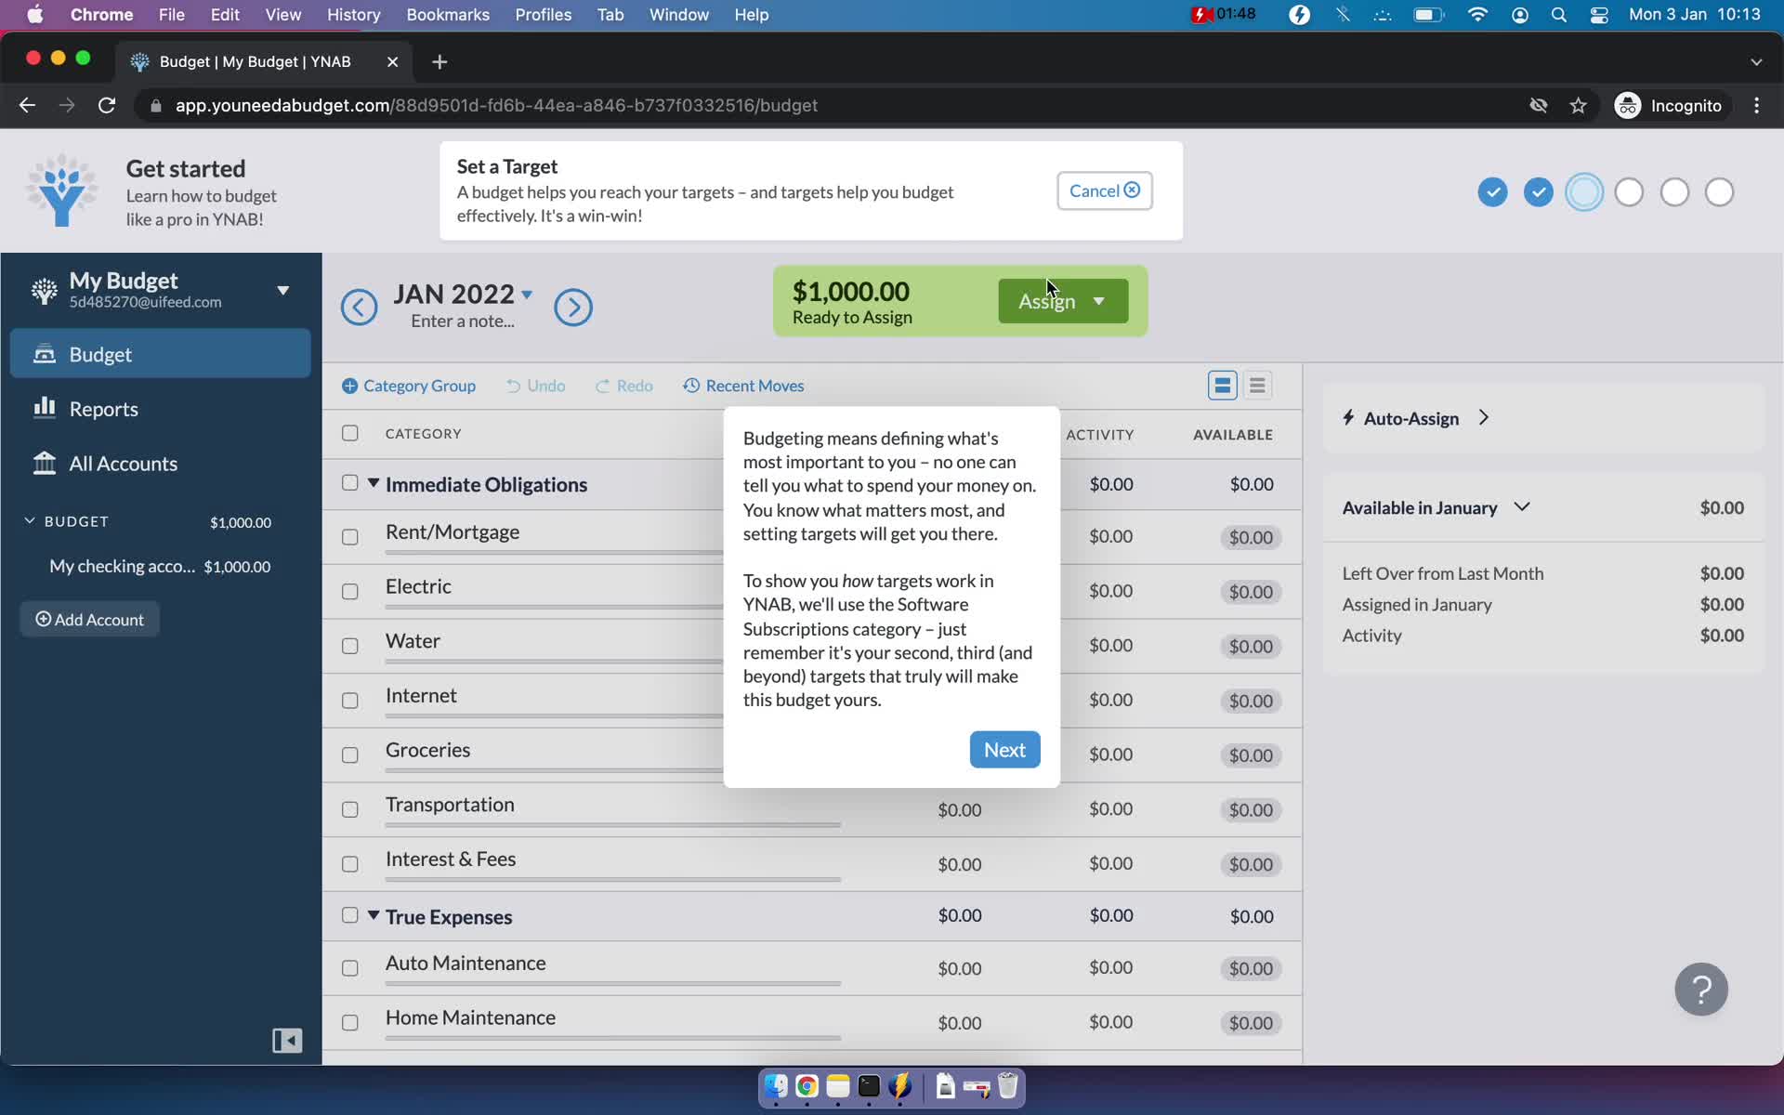Collapse the Immediate Obligations group triangle
The image size is (1784, 1115).
tap(373, 483)
